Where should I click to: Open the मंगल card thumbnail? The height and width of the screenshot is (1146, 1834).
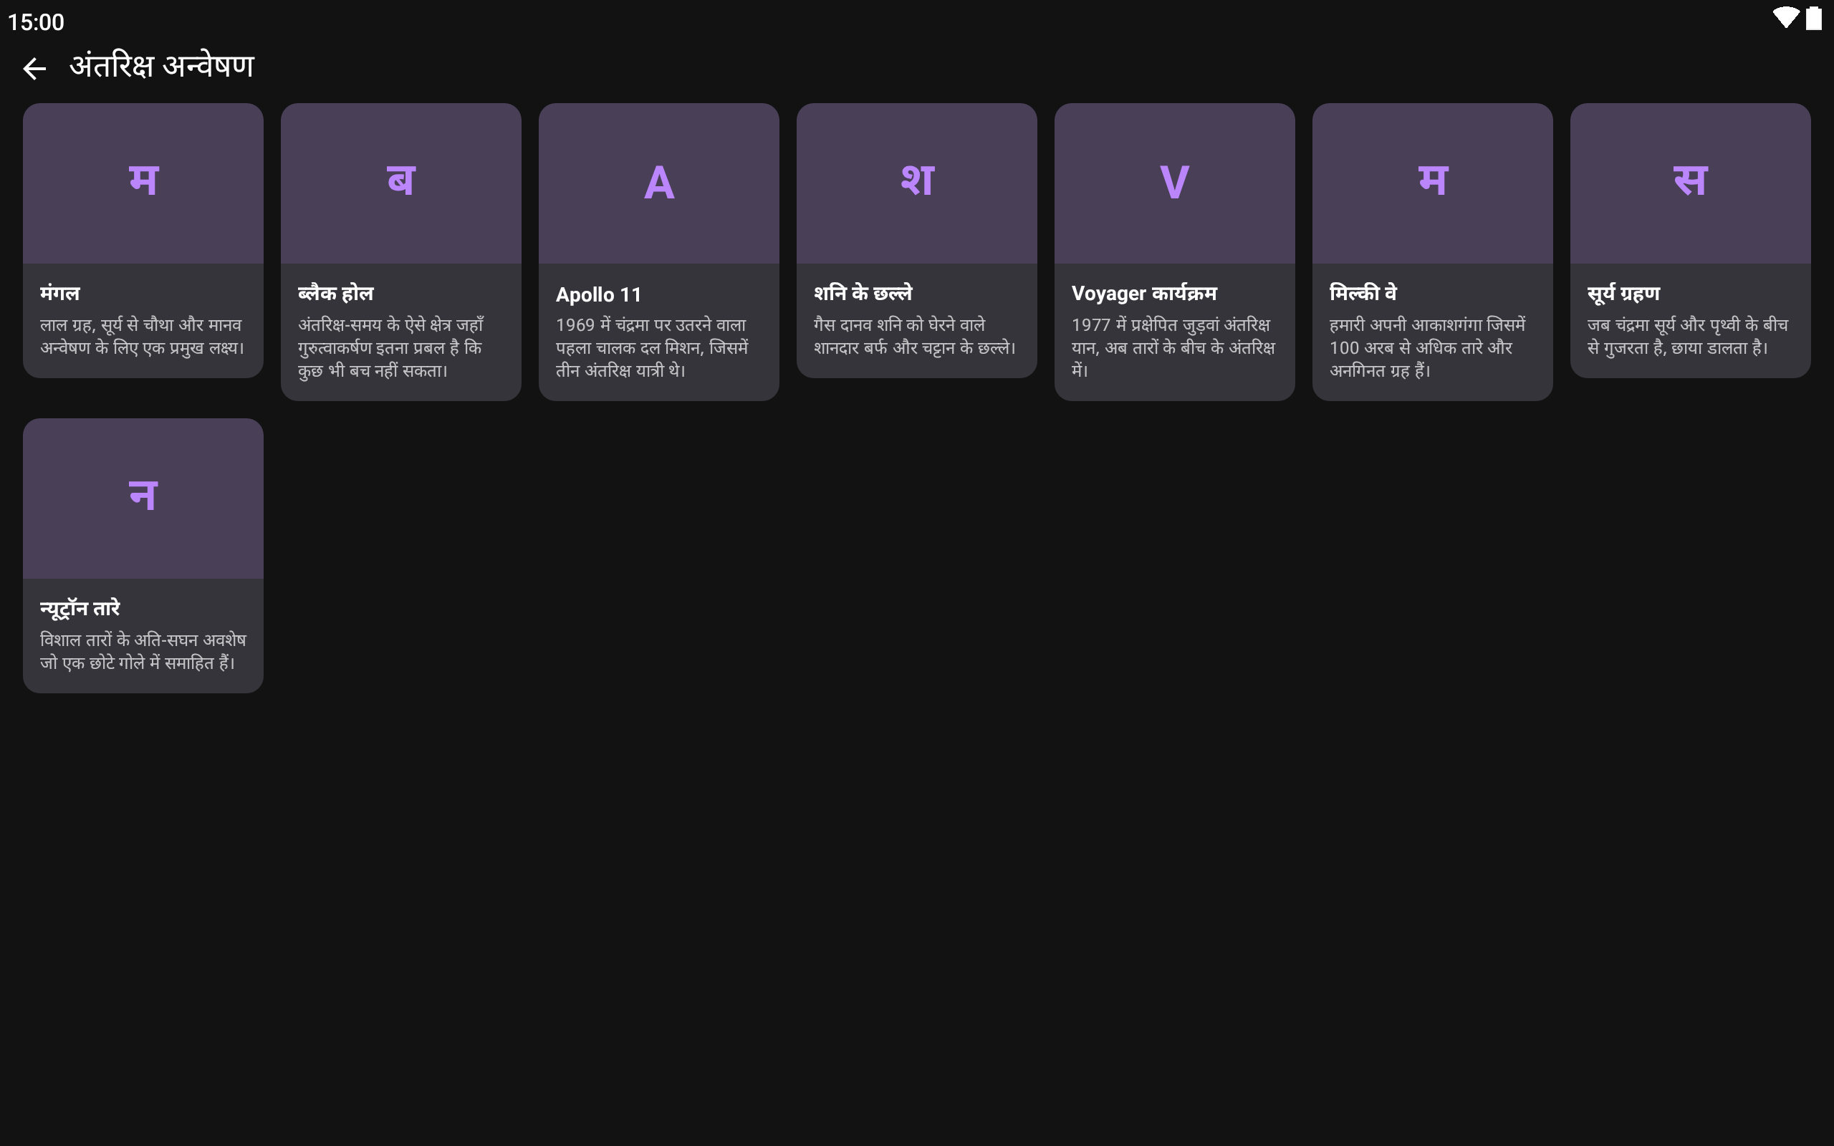143,183
